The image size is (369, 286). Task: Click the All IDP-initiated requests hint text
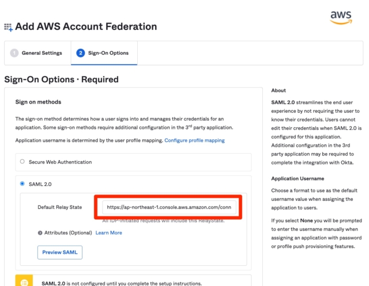pyautogui.click(x=163, y=221)
